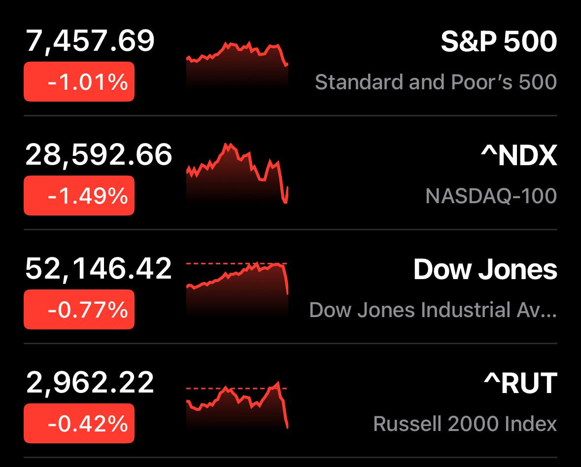Tap the 7,457.69 index price
The width and height of the screenshot is (581, 467).
tap(90, 41)
